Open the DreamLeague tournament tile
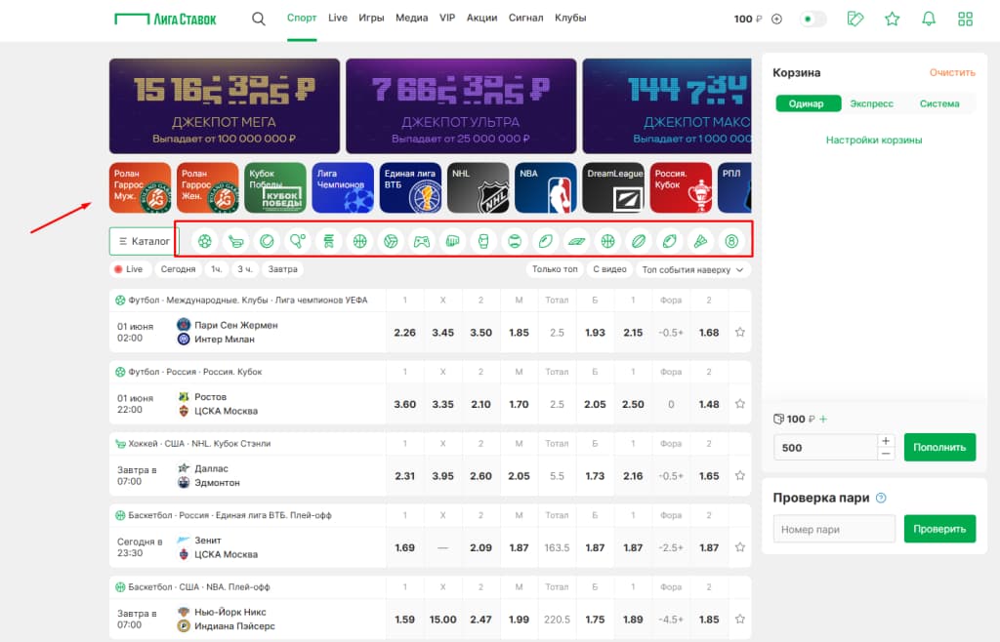1000x642 pixels. [x=613, y=187]
